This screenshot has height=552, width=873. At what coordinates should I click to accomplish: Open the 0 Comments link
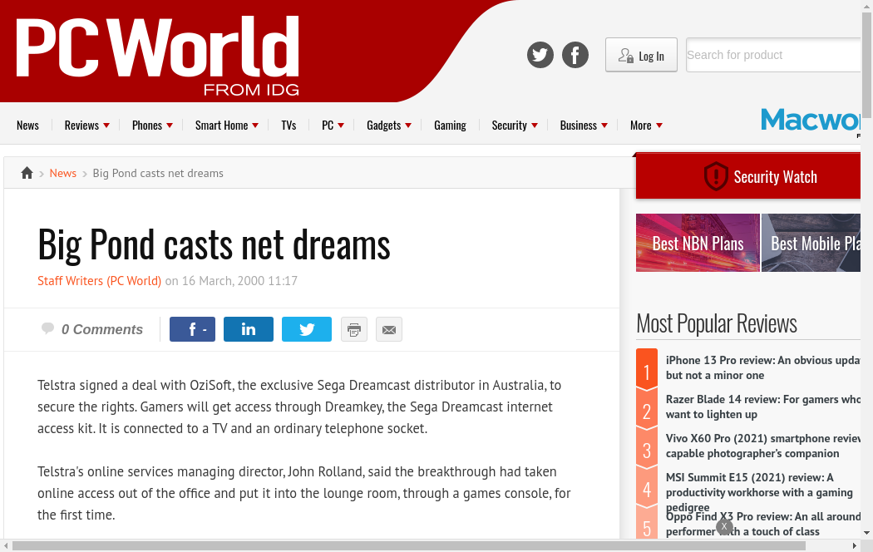click(x=101, y=329)
